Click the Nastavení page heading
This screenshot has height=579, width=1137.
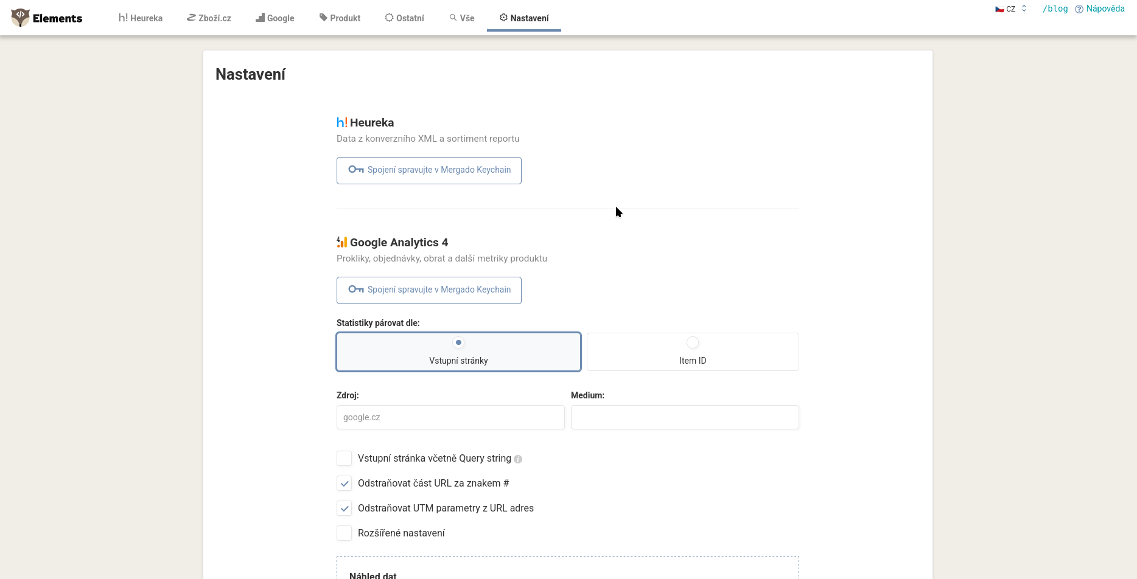(250, 74)
